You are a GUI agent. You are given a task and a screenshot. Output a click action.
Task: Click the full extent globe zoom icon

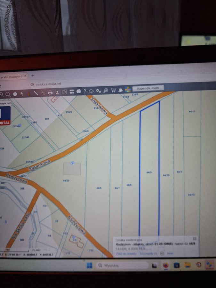(x=15, y=94)
